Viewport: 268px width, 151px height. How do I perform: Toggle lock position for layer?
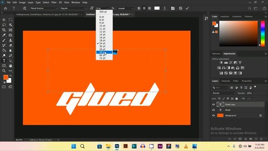tap(228, 99)
